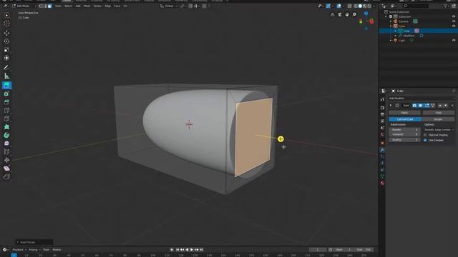This screenshot has width=458, height=257.
Task: Select the Inset Faces tool
Action: [6, 94]
